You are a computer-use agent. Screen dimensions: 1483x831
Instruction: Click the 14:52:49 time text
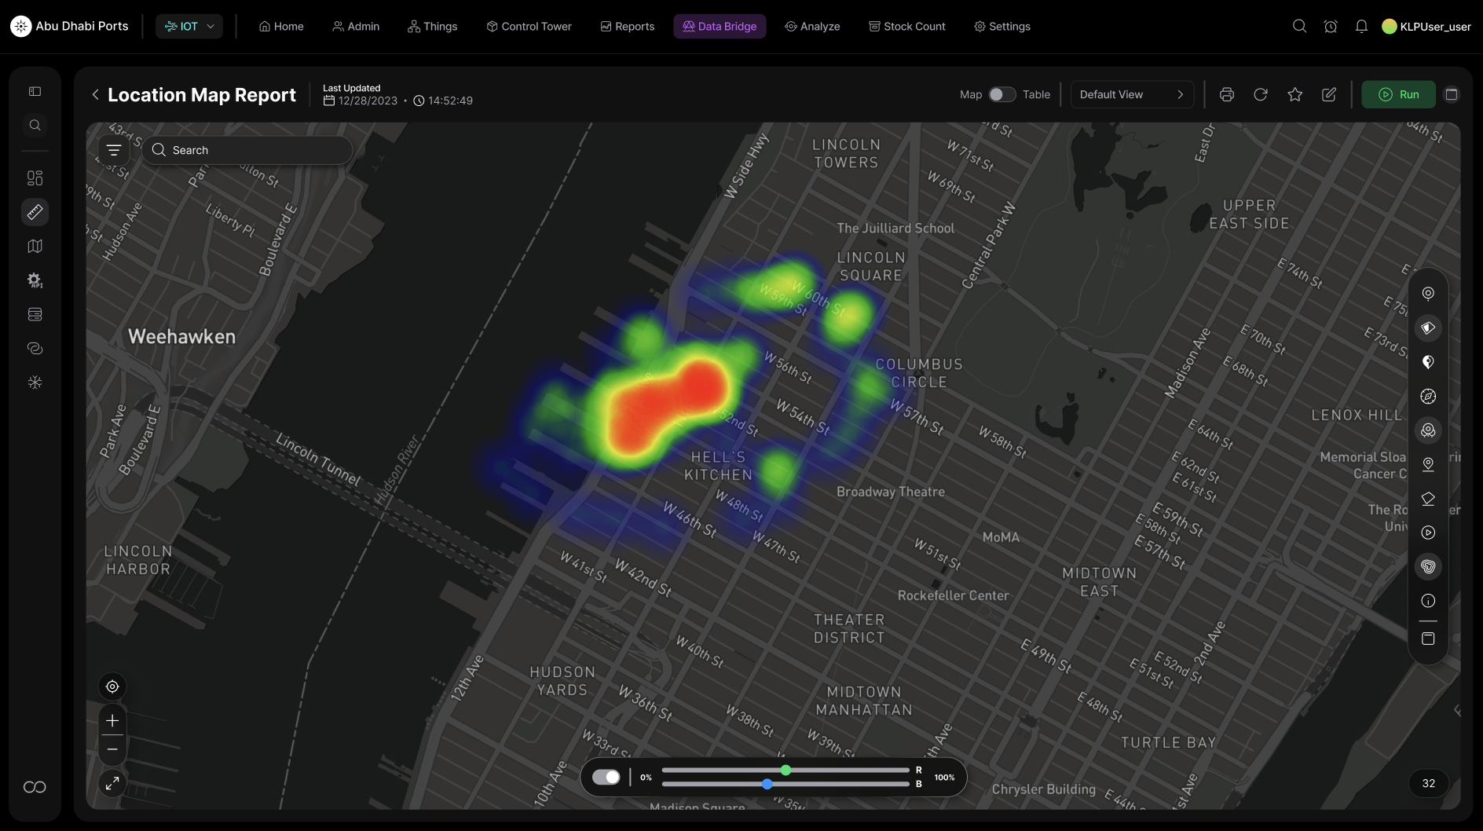coord(450,101)
